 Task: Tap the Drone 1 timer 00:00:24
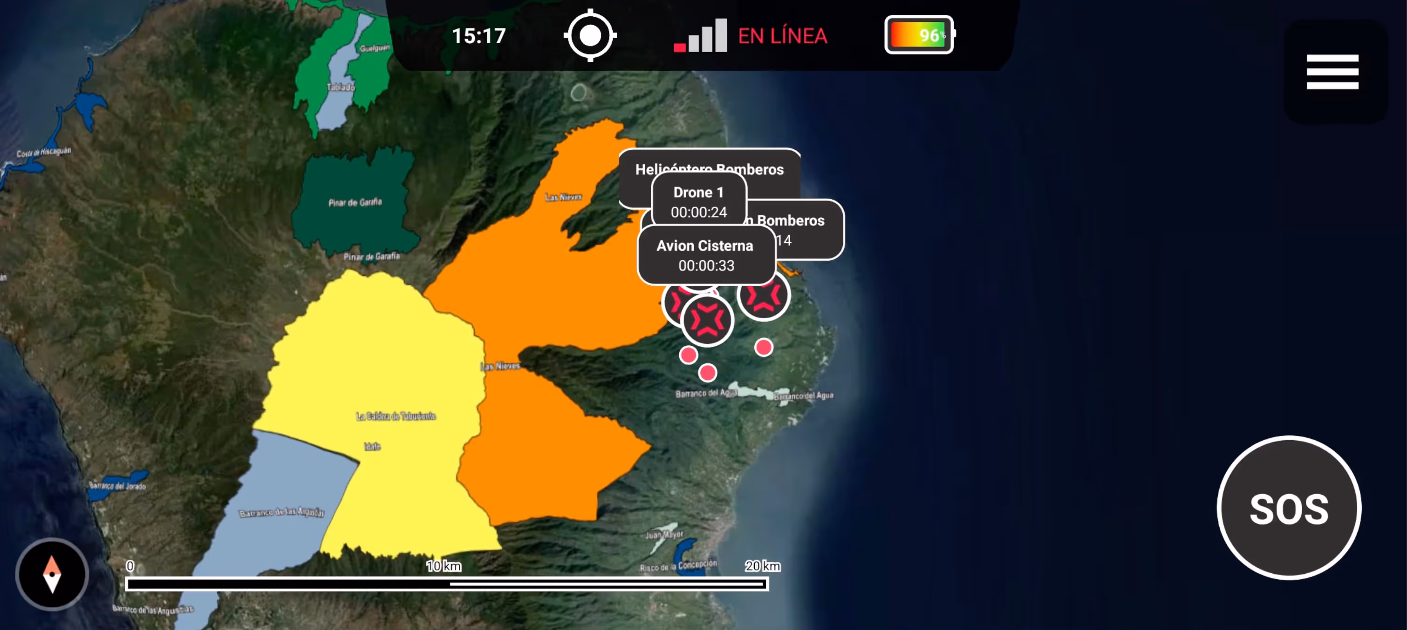(x=698, y=212)
